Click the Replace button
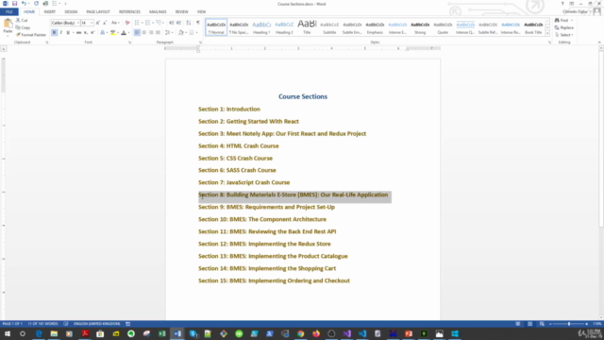Image resolution: width=604 pixels, height=340 pixels. pos(564,27)
